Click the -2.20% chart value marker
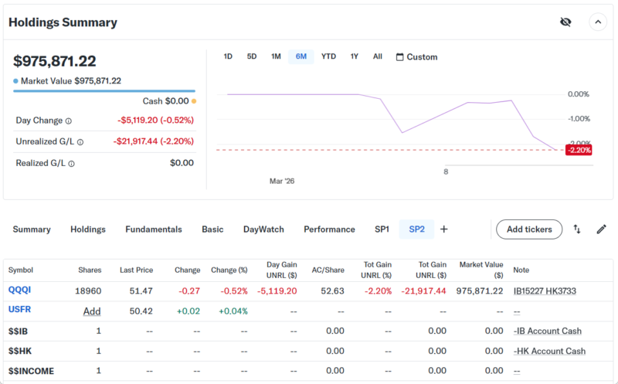Screen dimensions: 618x384 point(578,150)
